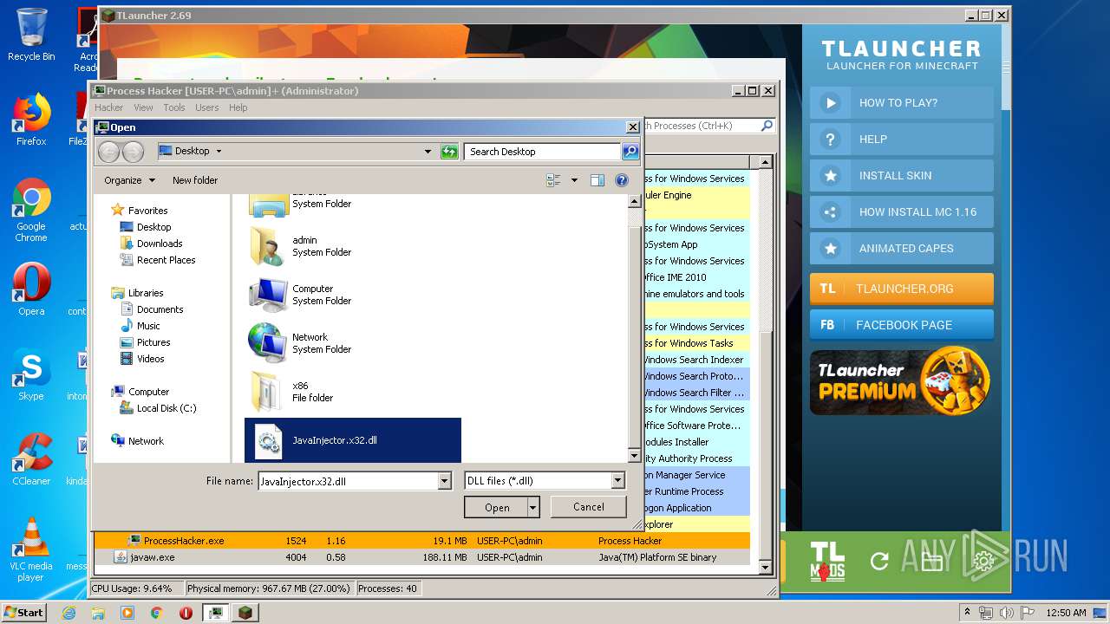Viewport: 1110px width, 624px height.
Task: Open the Users menu in Process Hacker
Action: 207,107
